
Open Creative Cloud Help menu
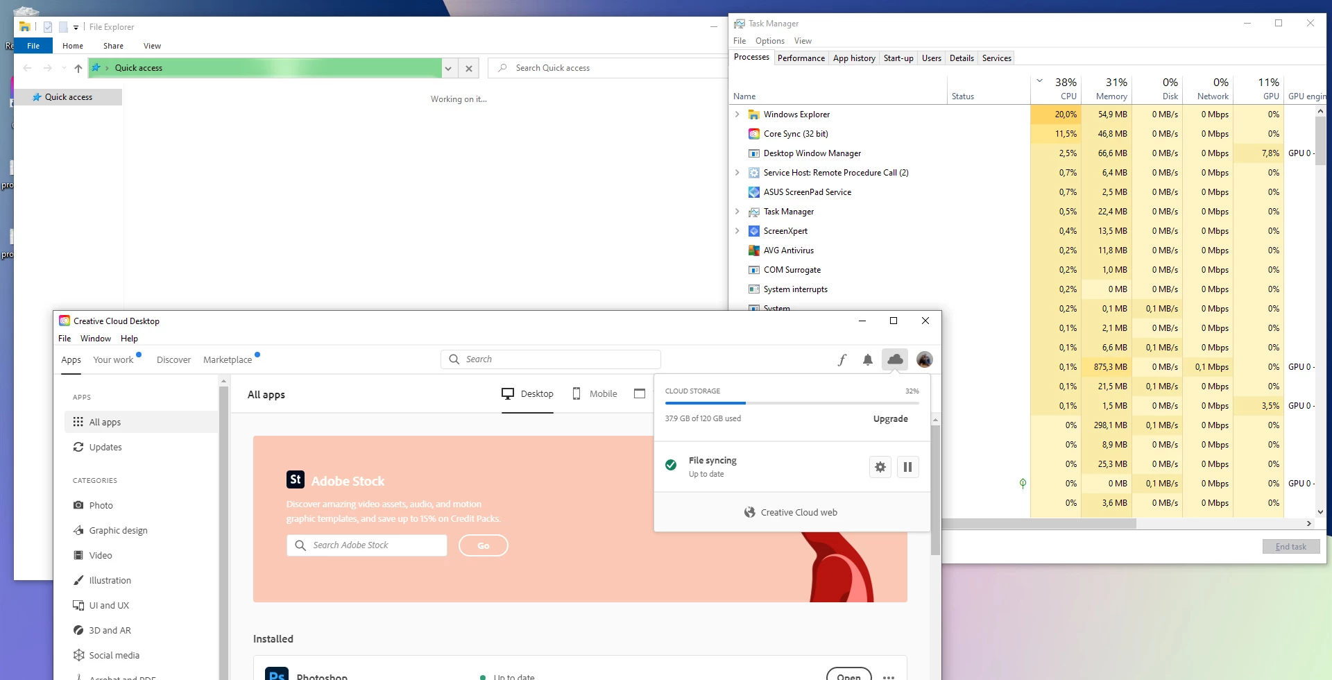click(x=129, y=339)
